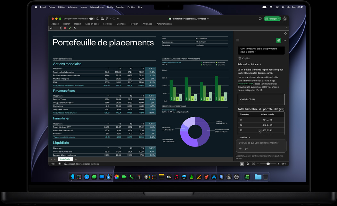The width and height of the screenshot is (337, 206).
Task: Switch to Révision ribbon tab
Action: tap(134, 24)
